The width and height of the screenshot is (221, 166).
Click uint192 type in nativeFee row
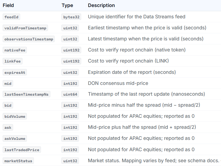pos(71,50)
